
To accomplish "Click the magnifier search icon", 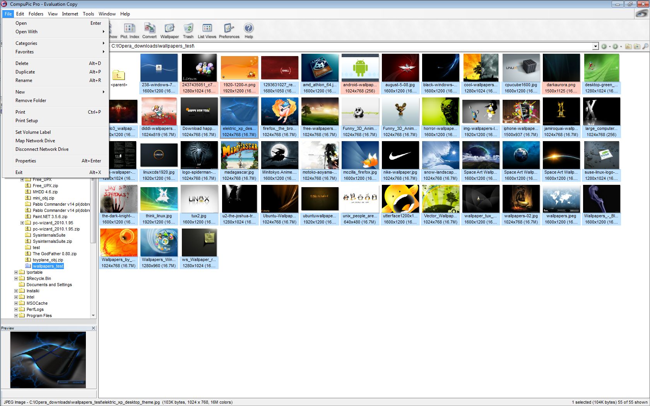I will [x=645, y=46].
